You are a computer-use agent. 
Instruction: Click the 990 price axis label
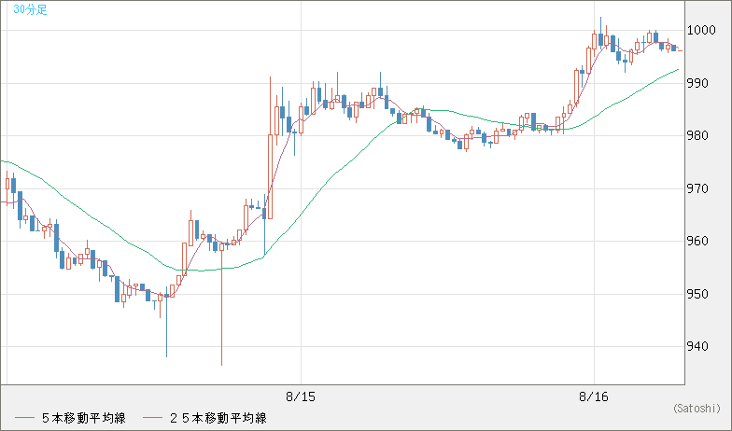(x=698, y=84)
